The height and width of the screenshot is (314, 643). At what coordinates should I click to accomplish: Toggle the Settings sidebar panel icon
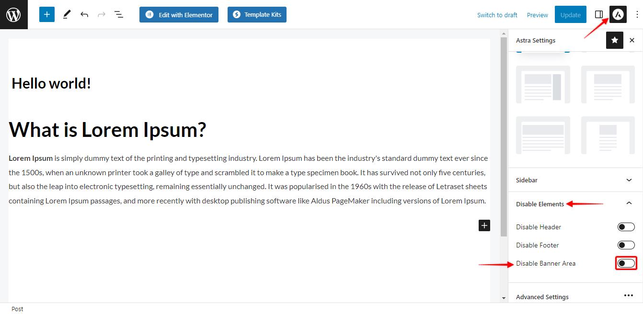(x=599, y=14)
